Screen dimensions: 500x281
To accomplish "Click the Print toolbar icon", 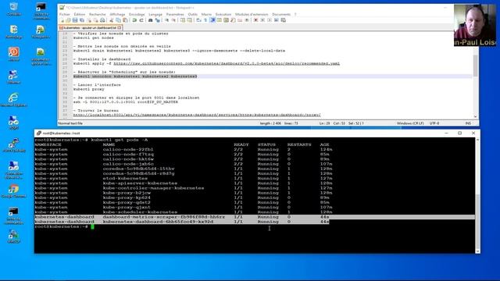I will [x=102, y=20].
